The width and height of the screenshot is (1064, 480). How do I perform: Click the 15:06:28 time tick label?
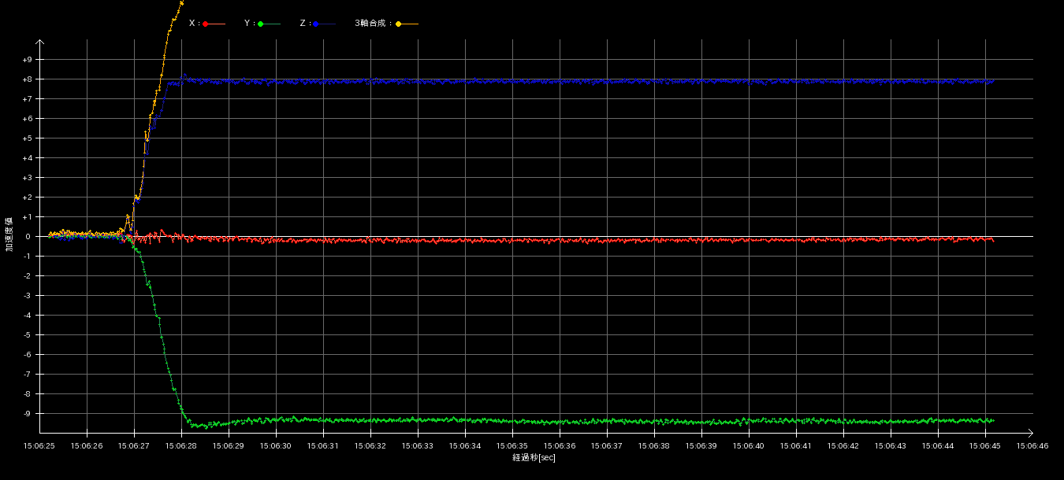tap(182, 446)
